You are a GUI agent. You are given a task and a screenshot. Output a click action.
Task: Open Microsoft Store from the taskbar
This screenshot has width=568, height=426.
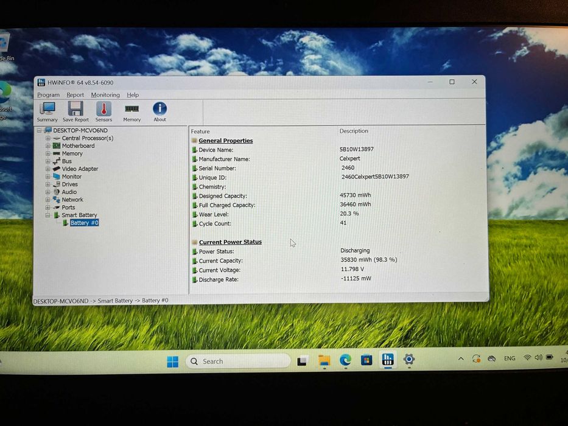point(366,360)
